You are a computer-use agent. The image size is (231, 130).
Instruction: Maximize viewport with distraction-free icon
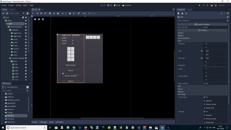(x=174, y=10)
